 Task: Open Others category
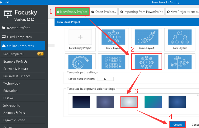pyautogui.click(x=23, y=126)
